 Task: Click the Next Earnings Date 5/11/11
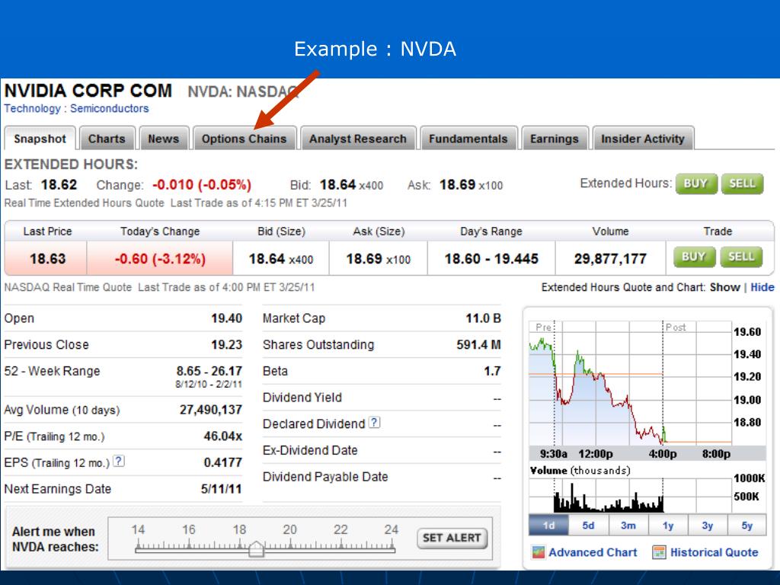click(222, 489)
